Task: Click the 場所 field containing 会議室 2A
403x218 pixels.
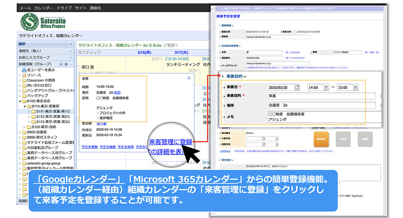Action: click(322, 105)
